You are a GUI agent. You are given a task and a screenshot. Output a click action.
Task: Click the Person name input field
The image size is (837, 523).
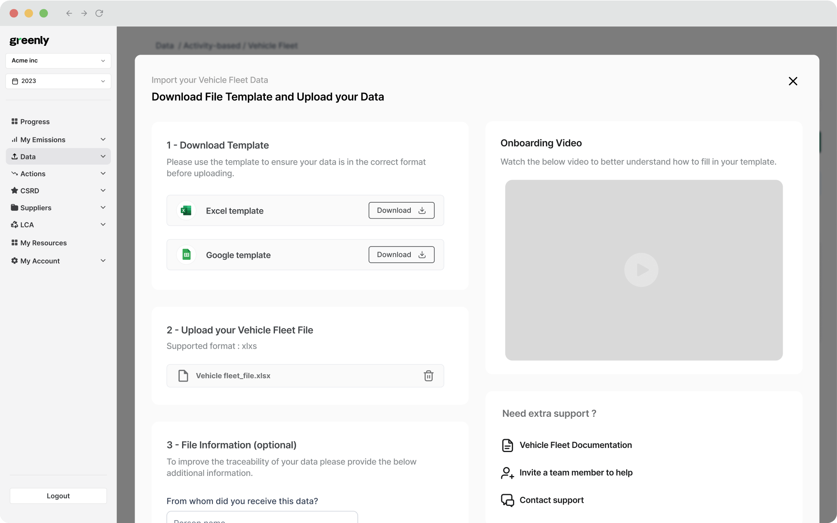[262, 519]
